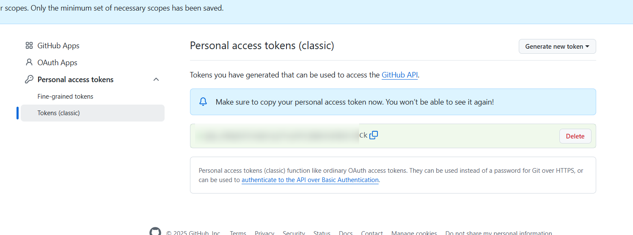
Task: Follow the GitHub API link
Action: coord(399,75)
